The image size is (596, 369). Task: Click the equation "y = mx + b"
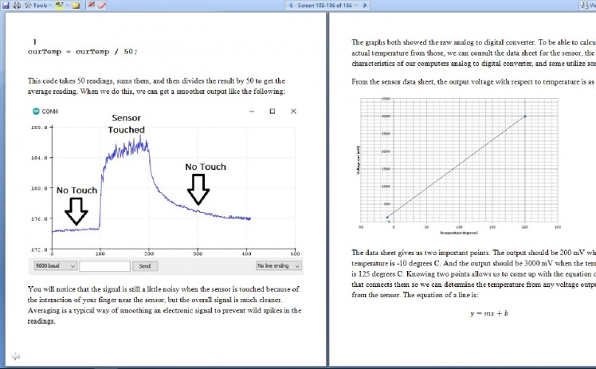click(488, 313)
